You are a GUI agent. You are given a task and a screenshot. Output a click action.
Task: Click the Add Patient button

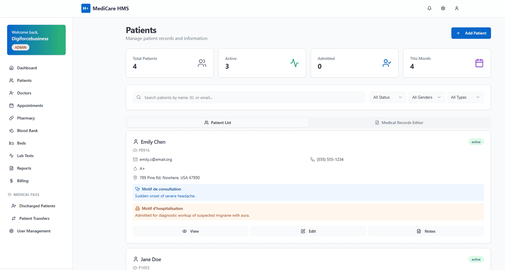pyautogui.click(x=471, y=33)
